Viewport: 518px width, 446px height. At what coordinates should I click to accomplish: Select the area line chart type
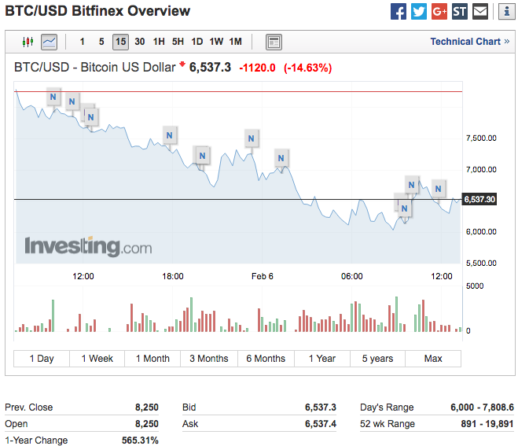[49, 42]
